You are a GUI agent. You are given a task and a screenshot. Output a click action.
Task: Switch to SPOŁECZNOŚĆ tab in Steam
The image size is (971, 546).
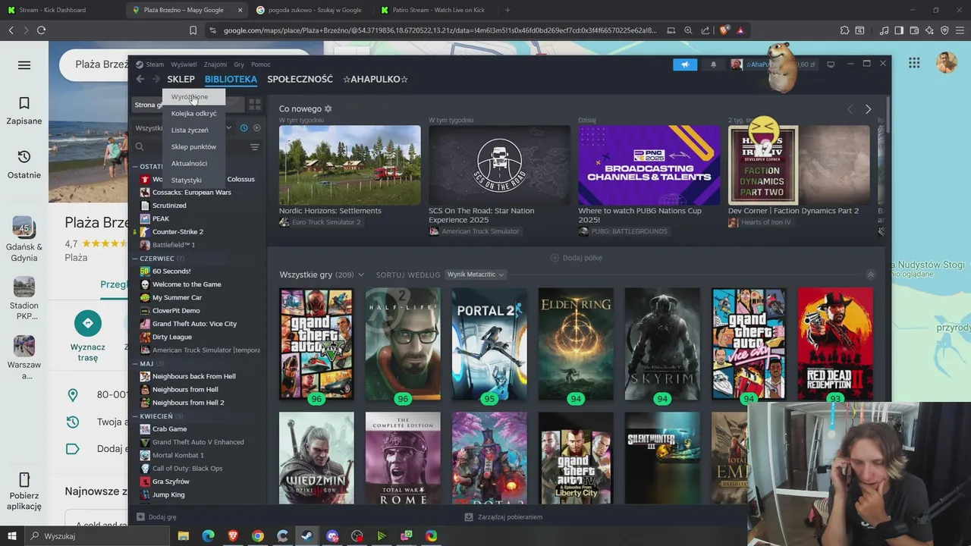300,79
